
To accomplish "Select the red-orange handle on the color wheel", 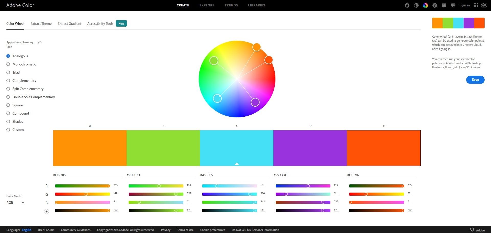I will click(x=269, y=60).
